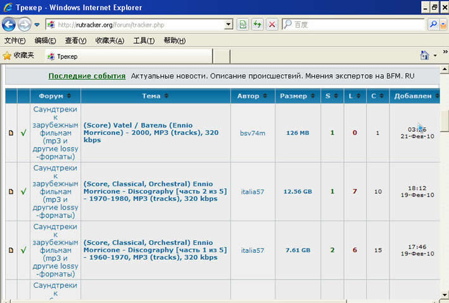Start search with the magnifier button
The width and height of the screenshot is (449, 303).
pos(433,25)
